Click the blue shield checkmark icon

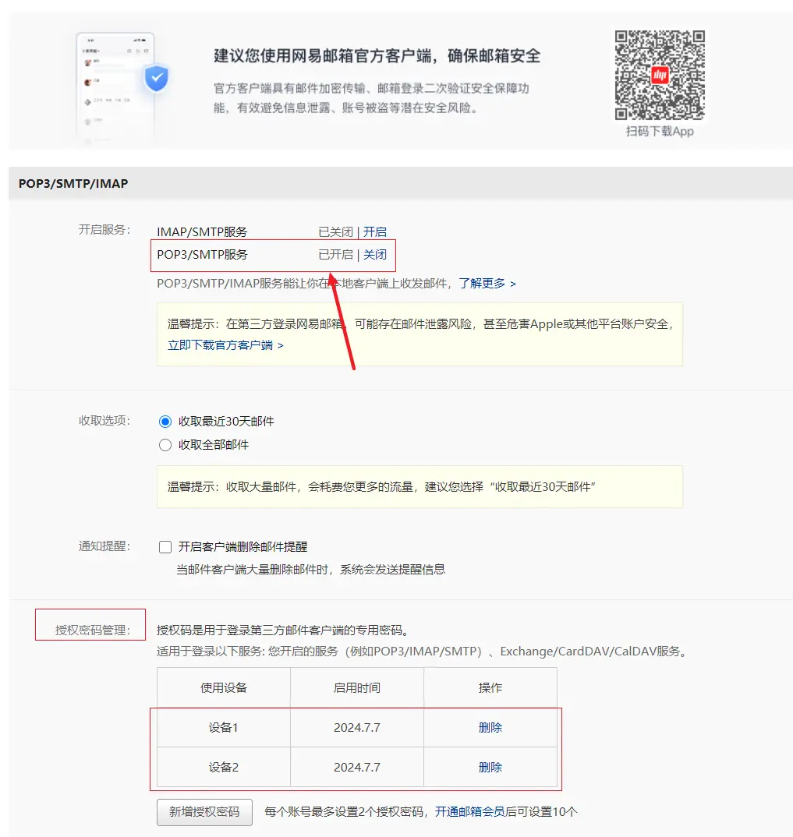(x=157, y=79)
